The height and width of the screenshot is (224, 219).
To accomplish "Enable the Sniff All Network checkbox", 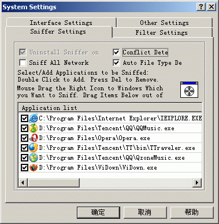I will (23, 63).
